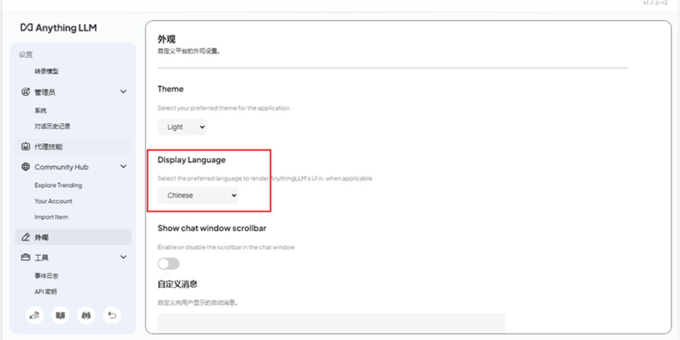Click the 外观 pencil icon

click(x=25, y=237)
